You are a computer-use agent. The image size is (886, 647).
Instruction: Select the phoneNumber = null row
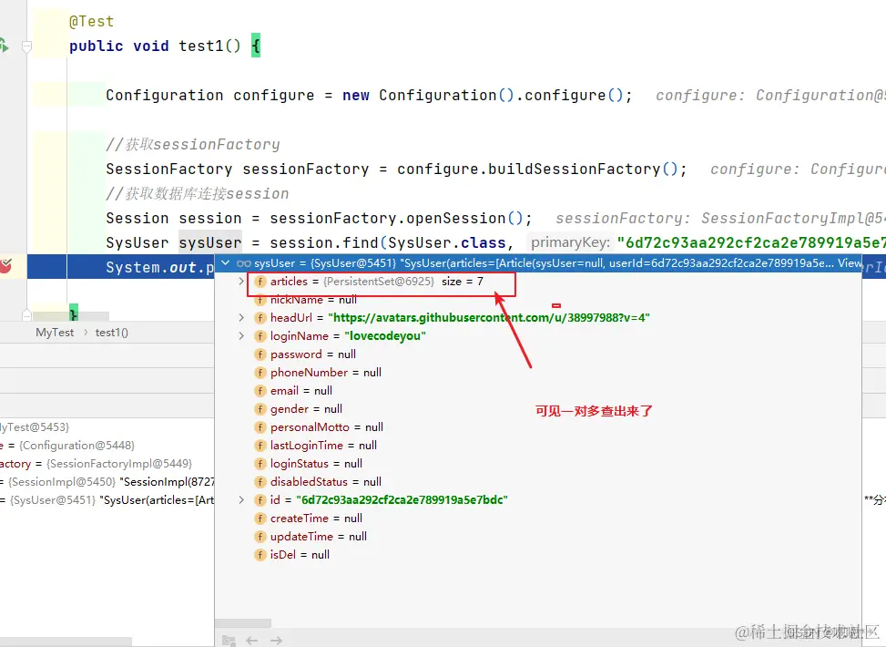538,373
